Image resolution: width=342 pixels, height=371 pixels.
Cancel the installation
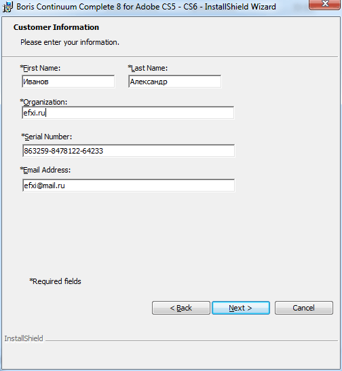(x=304, y=308)
